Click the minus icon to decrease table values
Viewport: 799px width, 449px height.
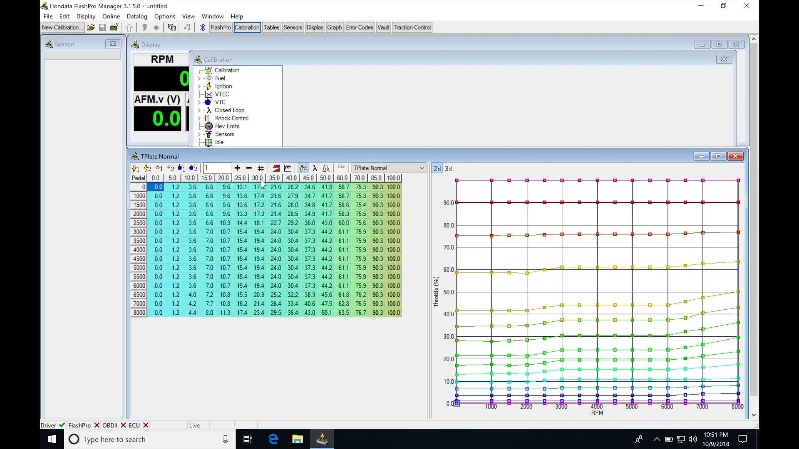tap(248, 168)
